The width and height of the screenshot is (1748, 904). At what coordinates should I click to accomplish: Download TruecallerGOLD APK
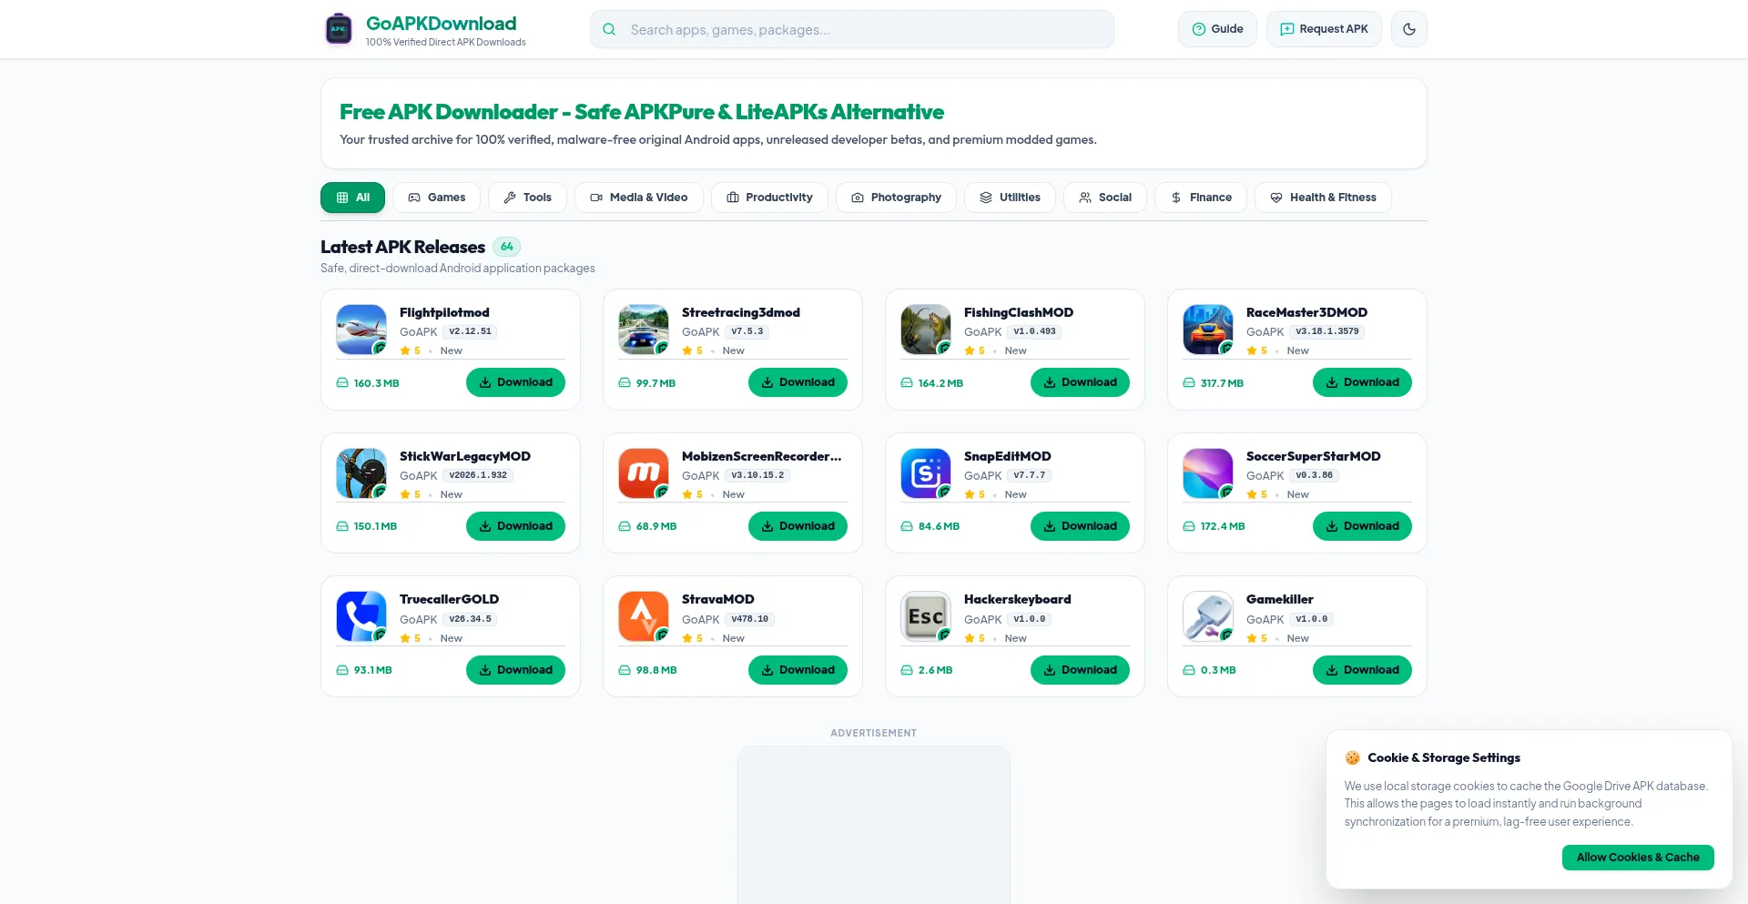[x=515, y=670]
